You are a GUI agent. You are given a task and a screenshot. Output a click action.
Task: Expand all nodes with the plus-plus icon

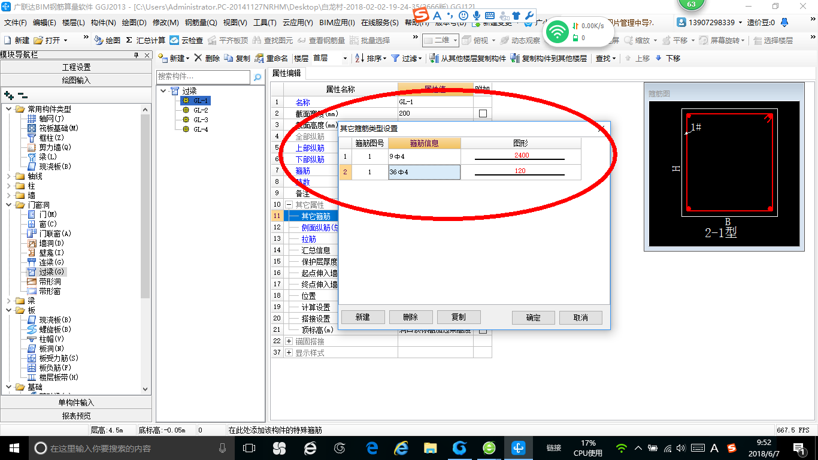click(9, 95)
